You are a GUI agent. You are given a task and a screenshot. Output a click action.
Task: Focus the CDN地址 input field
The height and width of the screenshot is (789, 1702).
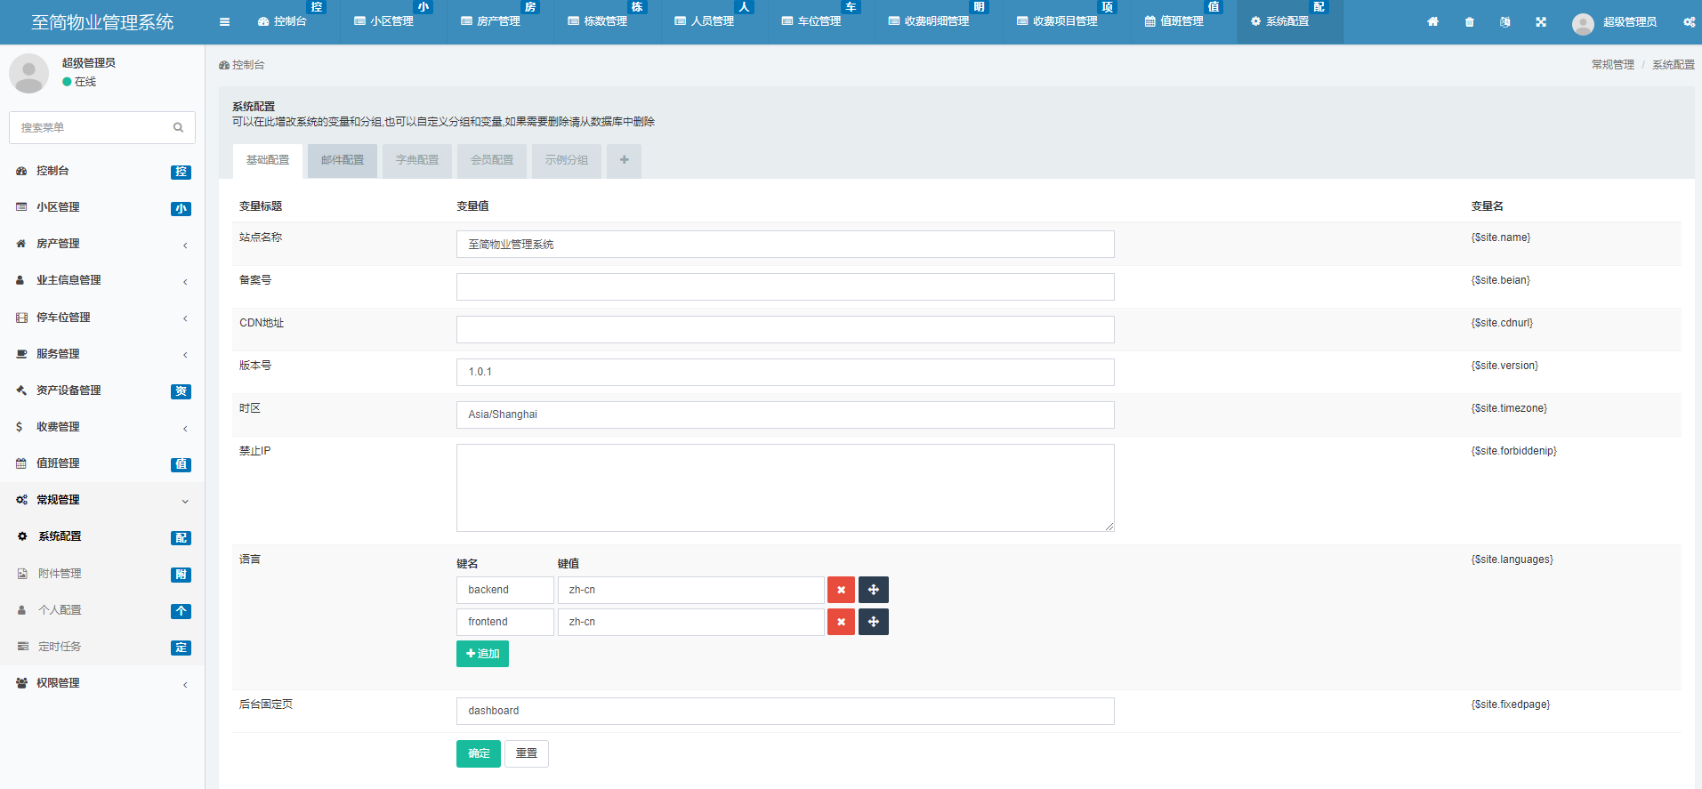point(785,330)
